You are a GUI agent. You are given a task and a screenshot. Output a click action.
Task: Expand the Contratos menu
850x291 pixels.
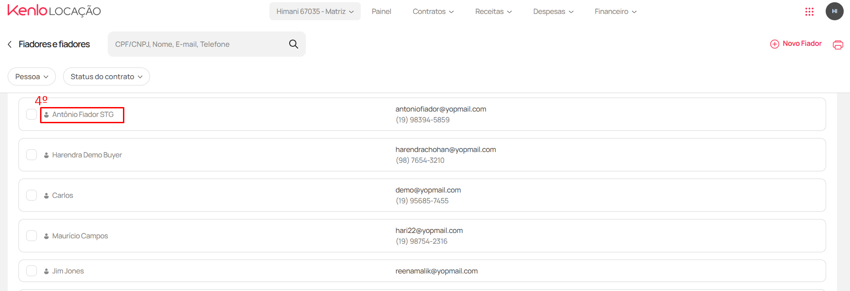click(433, 11)
